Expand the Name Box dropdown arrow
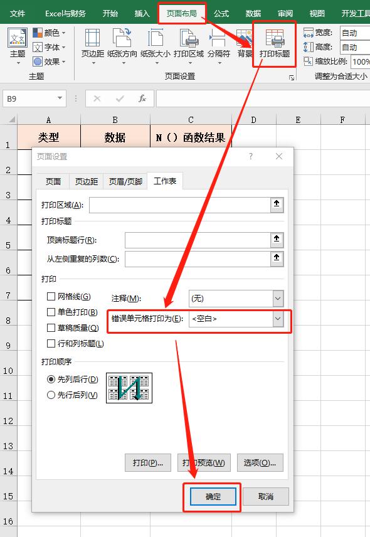The width and height of the screenshot is (370, 537). [x=60, y=98]
